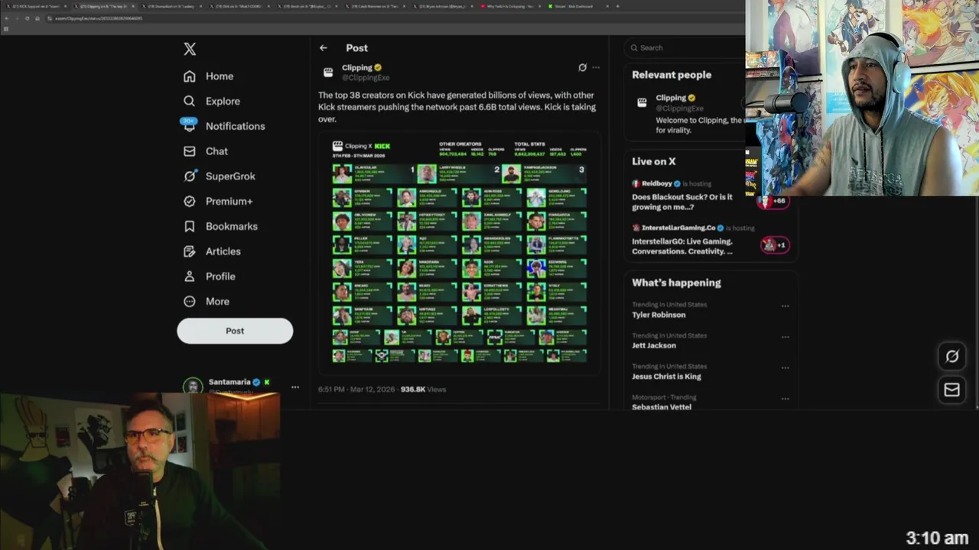The height and width of the screenshot is (550, 979).
Task: Open a new browser tab with plus
Action: pos(618,6)
